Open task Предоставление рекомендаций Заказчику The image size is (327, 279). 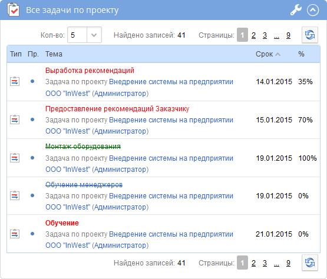pyautogui.click(x=117, y=109)
